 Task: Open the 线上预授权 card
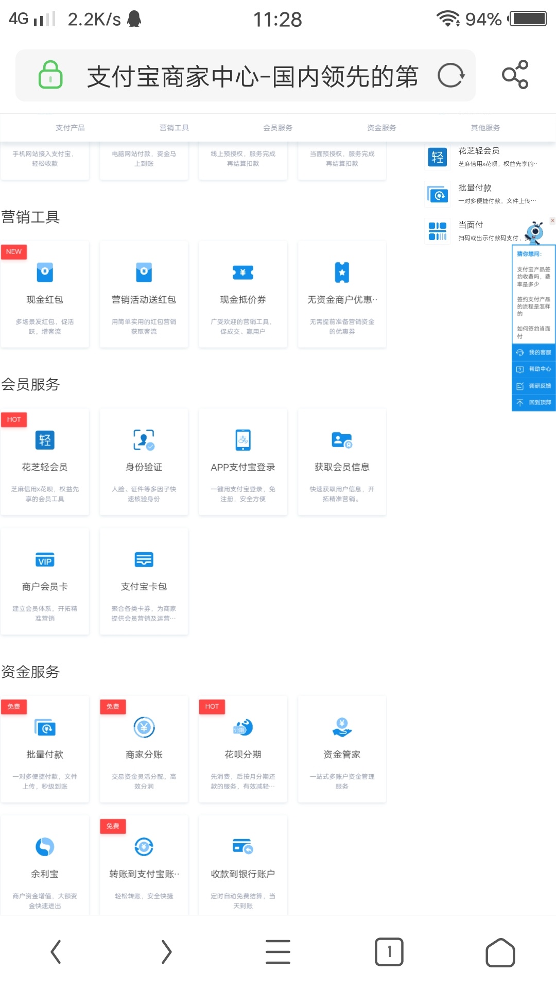tap(243, 161)
